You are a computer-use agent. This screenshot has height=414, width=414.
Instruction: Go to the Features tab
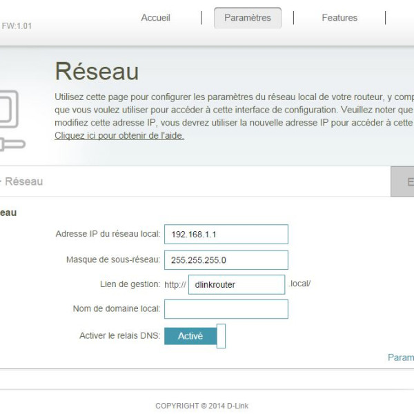point(339,18)
